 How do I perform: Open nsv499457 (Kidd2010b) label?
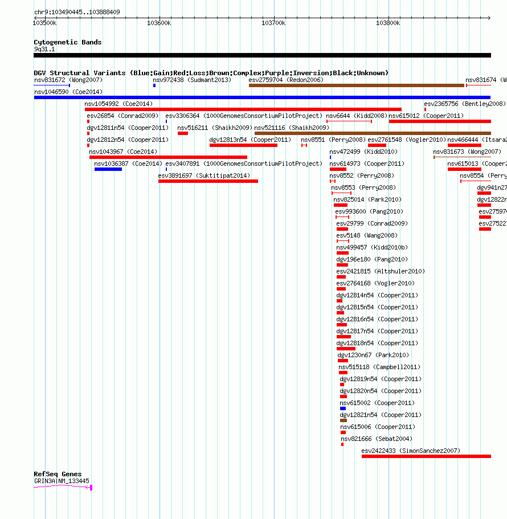372,247
